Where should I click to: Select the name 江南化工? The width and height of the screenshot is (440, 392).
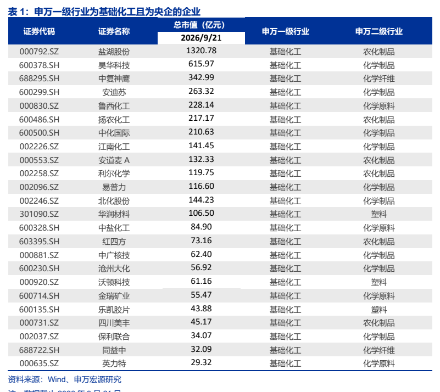pos(114,147)
